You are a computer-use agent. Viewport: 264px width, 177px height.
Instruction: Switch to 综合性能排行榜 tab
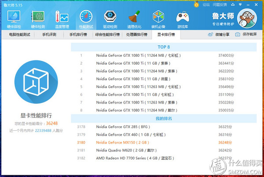(107, 34)
